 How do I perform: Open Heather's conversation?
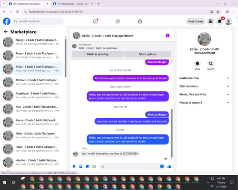[32, 162]
